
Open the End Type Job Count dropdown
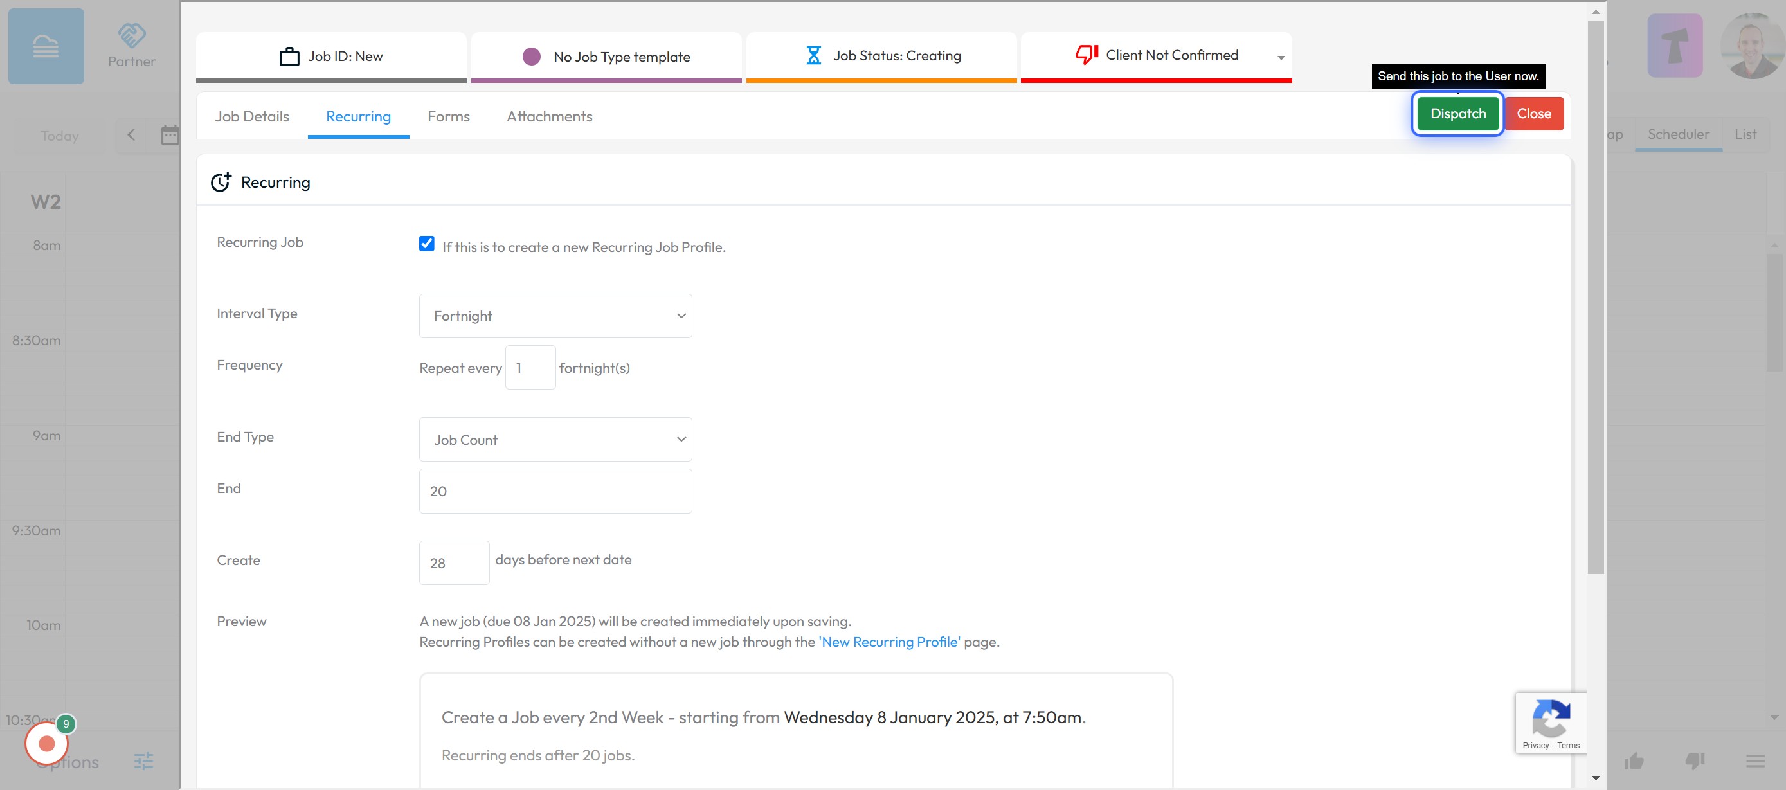click(x=555, y=439)
